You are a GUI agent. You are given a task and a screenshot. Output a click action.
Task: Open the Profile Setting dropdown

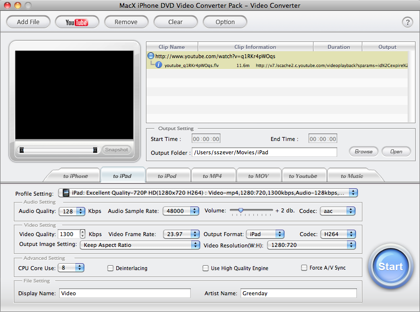[208, 193]
